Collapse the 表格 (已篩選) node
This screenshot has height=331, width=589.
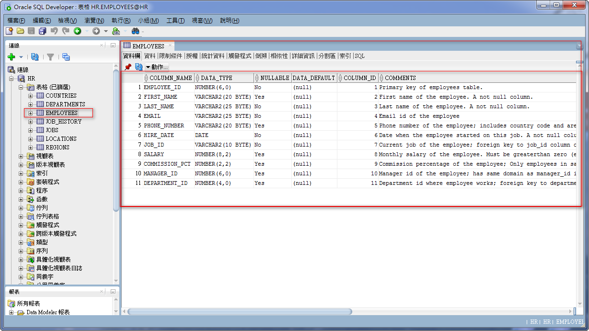pyautogui.click(x=21, y=87)
